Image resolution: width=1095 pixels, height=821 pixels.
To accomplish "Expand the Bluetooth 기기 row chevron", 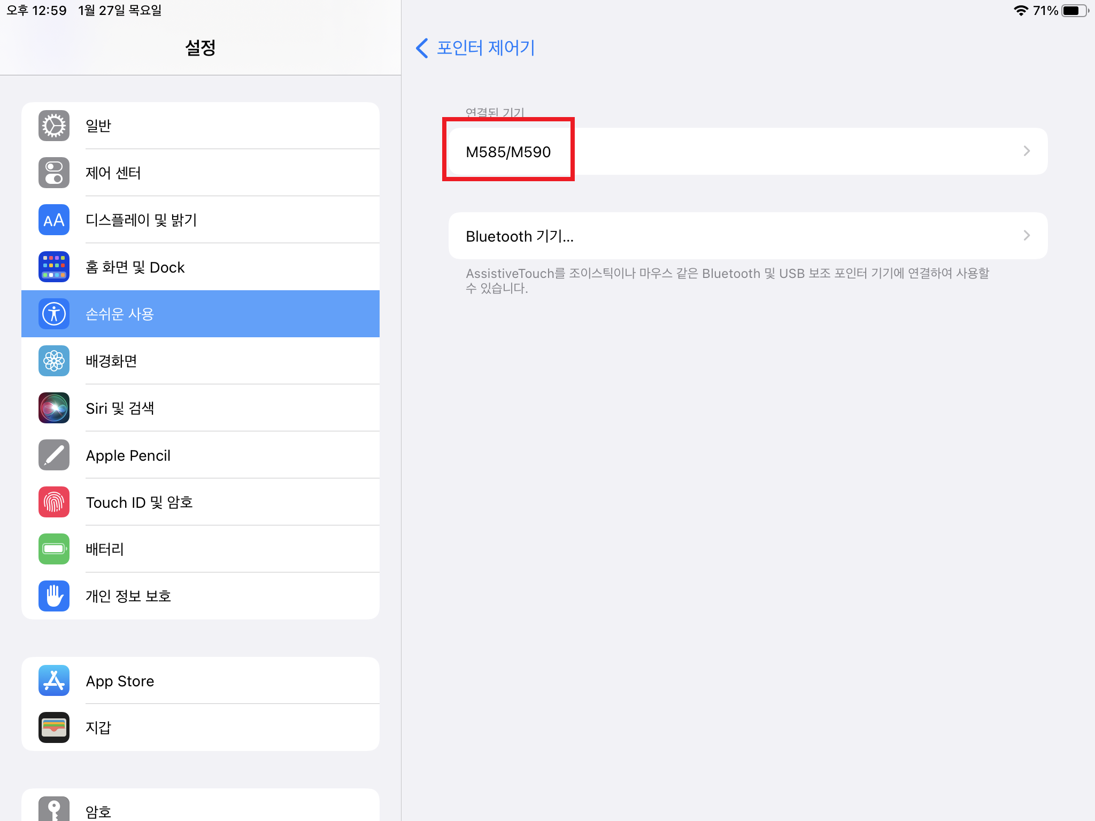I will (1026, 236).
